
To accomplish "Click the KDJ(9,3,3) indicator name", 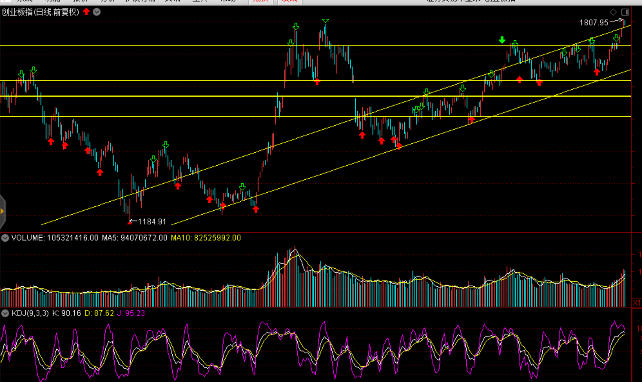I will (30, 313).
